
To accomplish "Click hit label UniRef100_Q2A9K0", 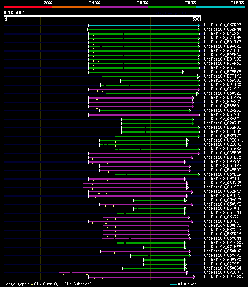I will (x=222, y=89).
